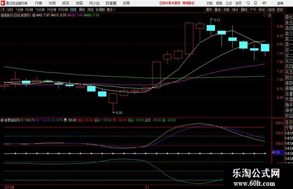Click the mobile phone icon
Image resolution: width=293 pixels, height=189 pixels.
(x=255, y=3)
